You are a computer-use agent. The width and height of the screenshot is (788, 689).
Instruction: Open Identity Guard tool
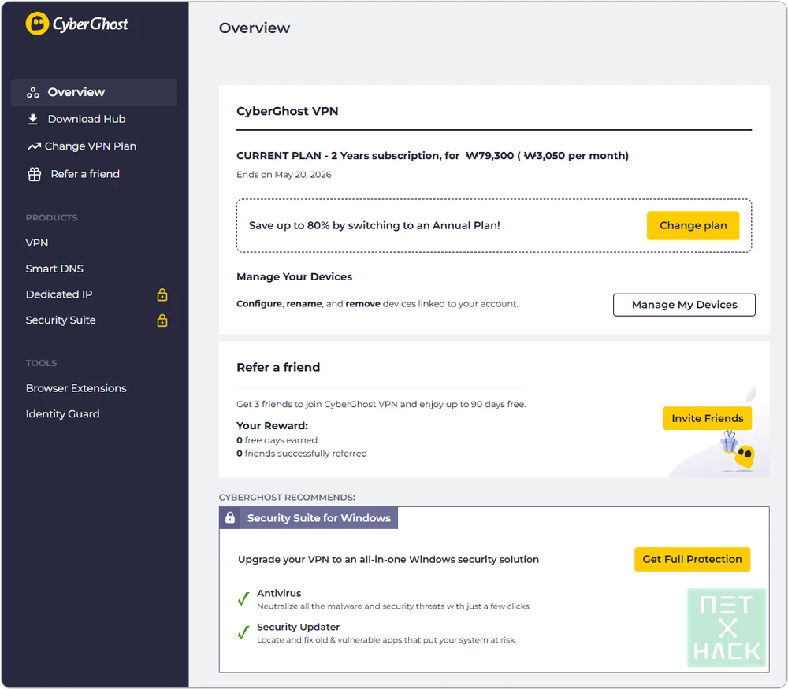[62, 414]
